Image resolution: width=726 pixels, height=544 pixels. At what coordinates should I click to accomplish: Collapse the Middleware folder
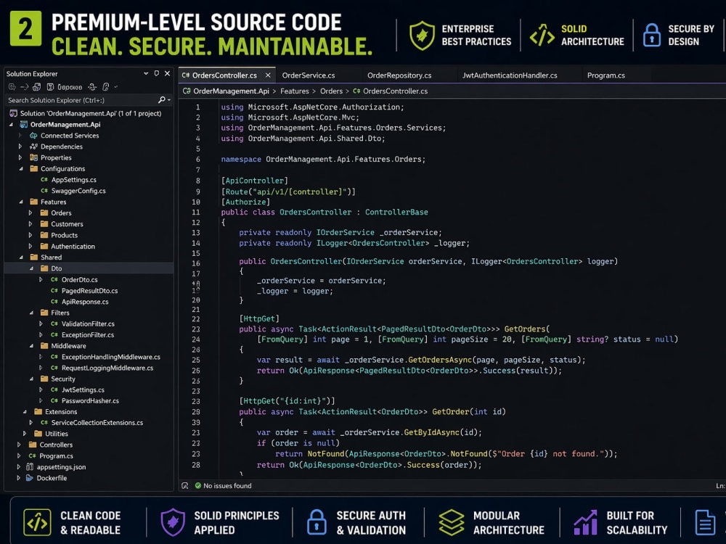coord(31,346)
